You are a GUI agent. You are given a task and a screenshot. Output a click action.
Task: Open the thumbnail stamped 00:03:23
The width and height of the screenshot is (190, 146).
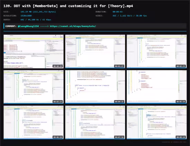click(34, 87)
